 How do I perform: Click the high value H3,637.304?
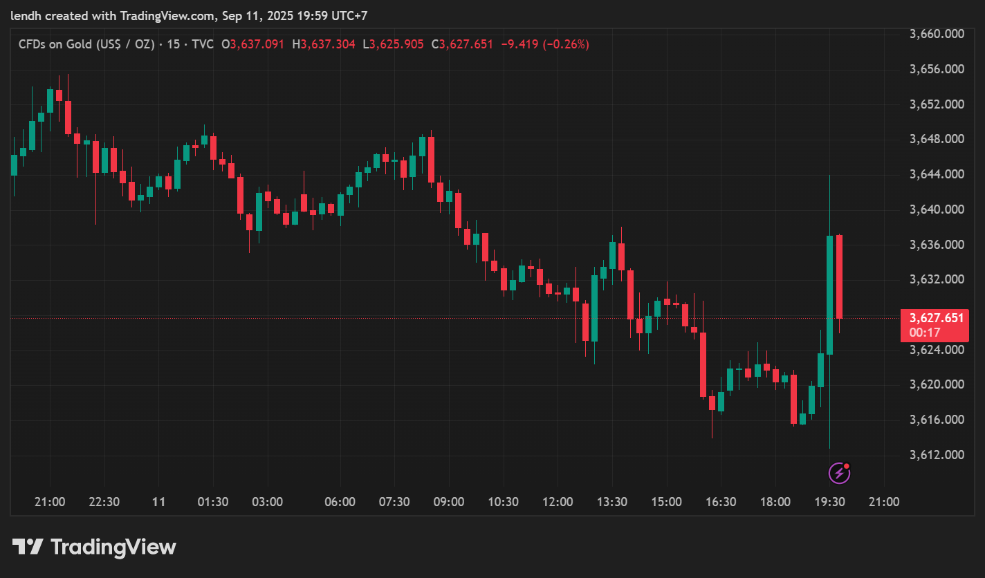324,44
